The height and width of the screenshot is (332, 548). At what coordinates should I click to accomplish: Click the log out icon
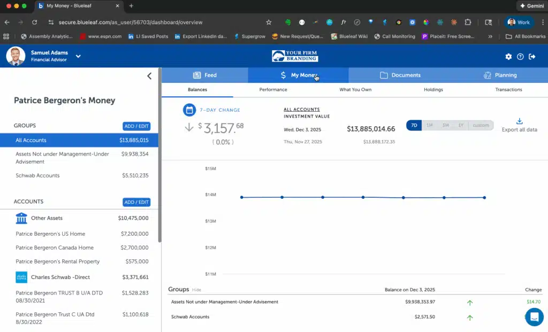532,57
